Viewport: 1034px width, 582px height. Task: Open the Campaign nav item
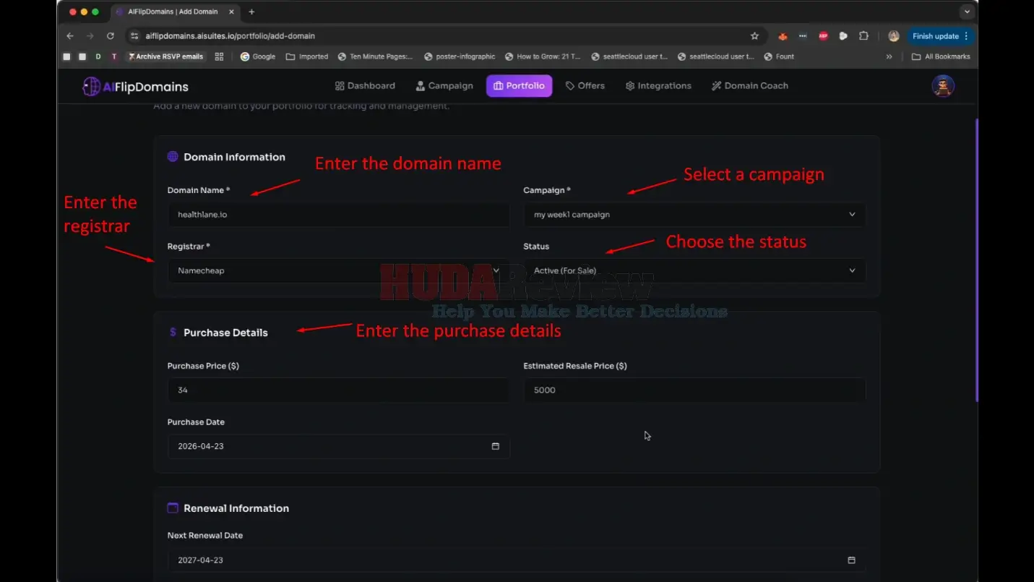[x=444, y=85]
